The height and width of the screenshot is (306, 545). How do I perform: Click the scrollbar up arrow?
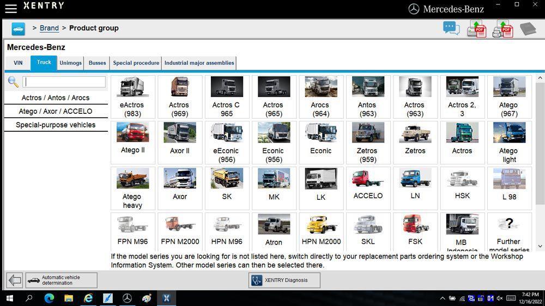(x=540, y=78)
